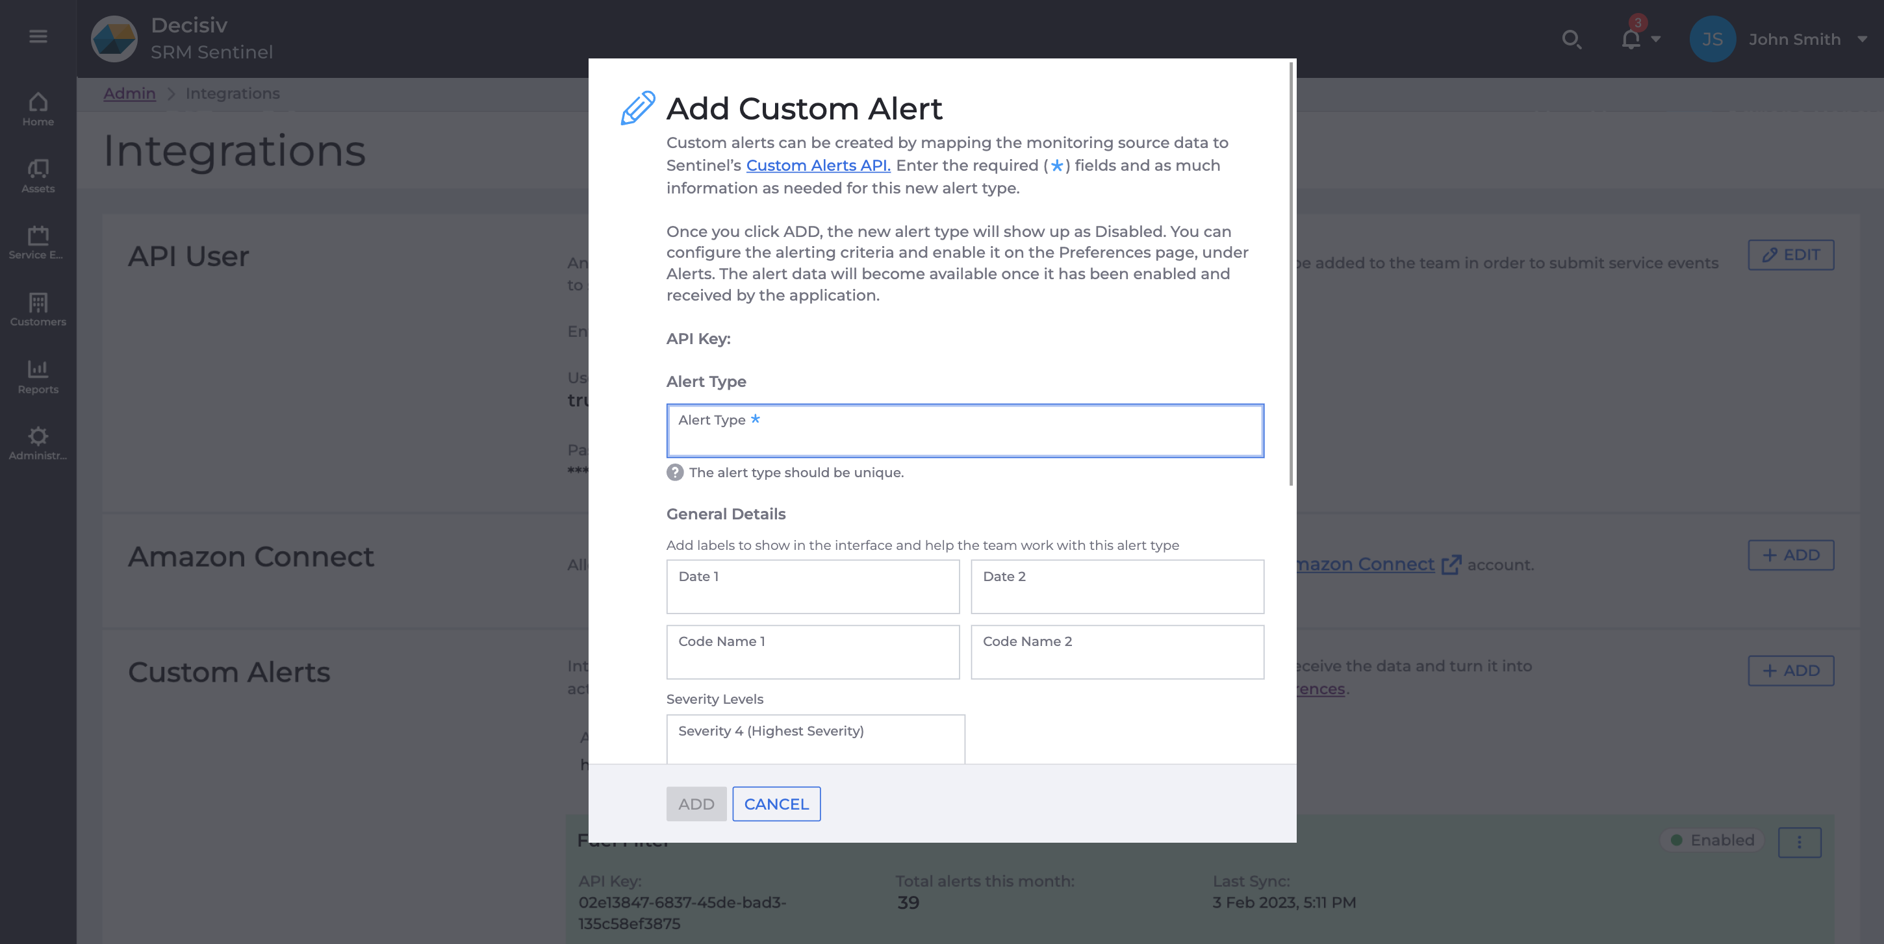Open notifications via the bell icon
The width and height of the screenshot is (1884, 944).
[x=1629, y=40]
